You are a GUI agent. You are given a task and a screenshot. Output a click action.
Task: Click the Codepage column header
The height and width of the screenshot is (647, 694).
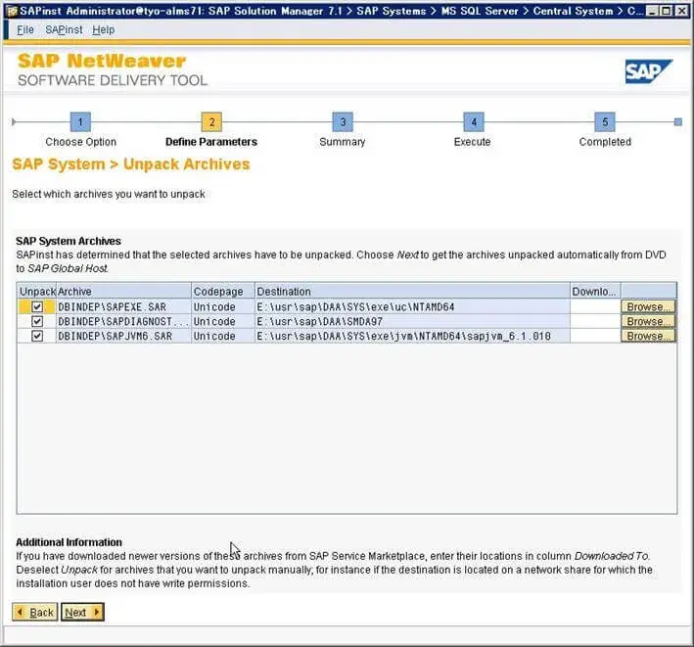click(x=223, y=291)
